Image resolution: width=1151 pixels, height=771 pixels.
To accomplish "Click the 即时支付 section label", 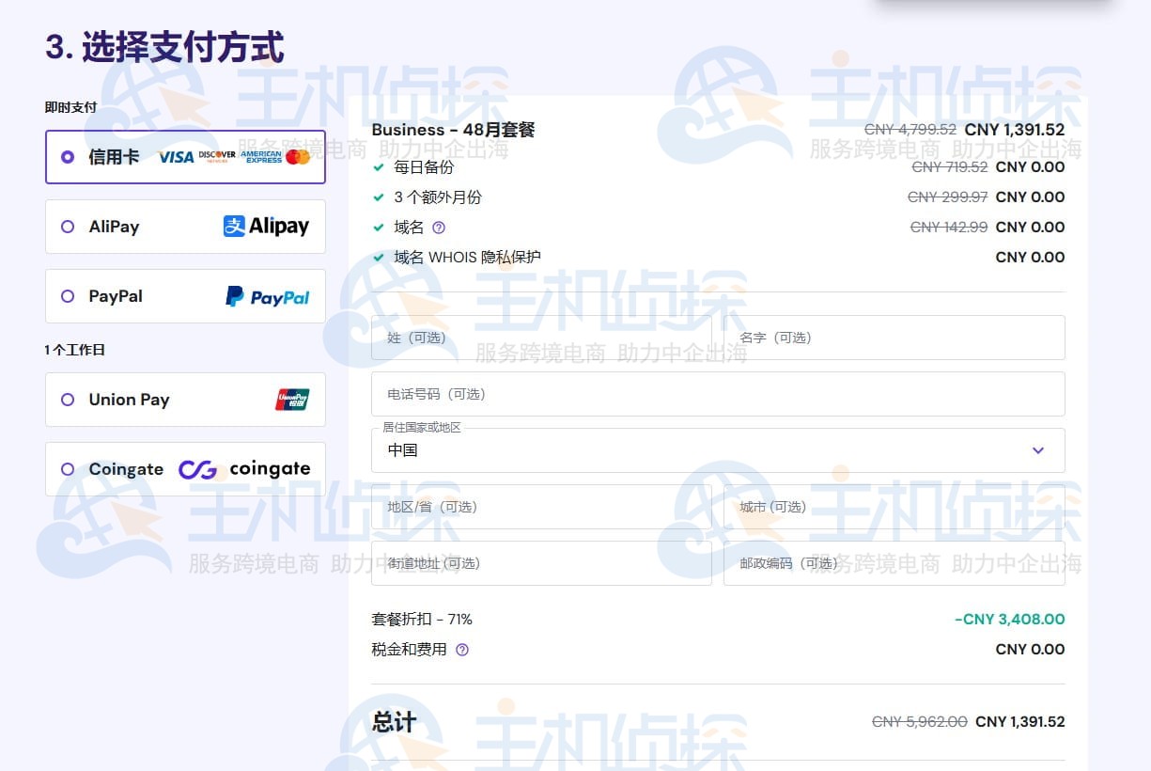I will pos(70,107).
